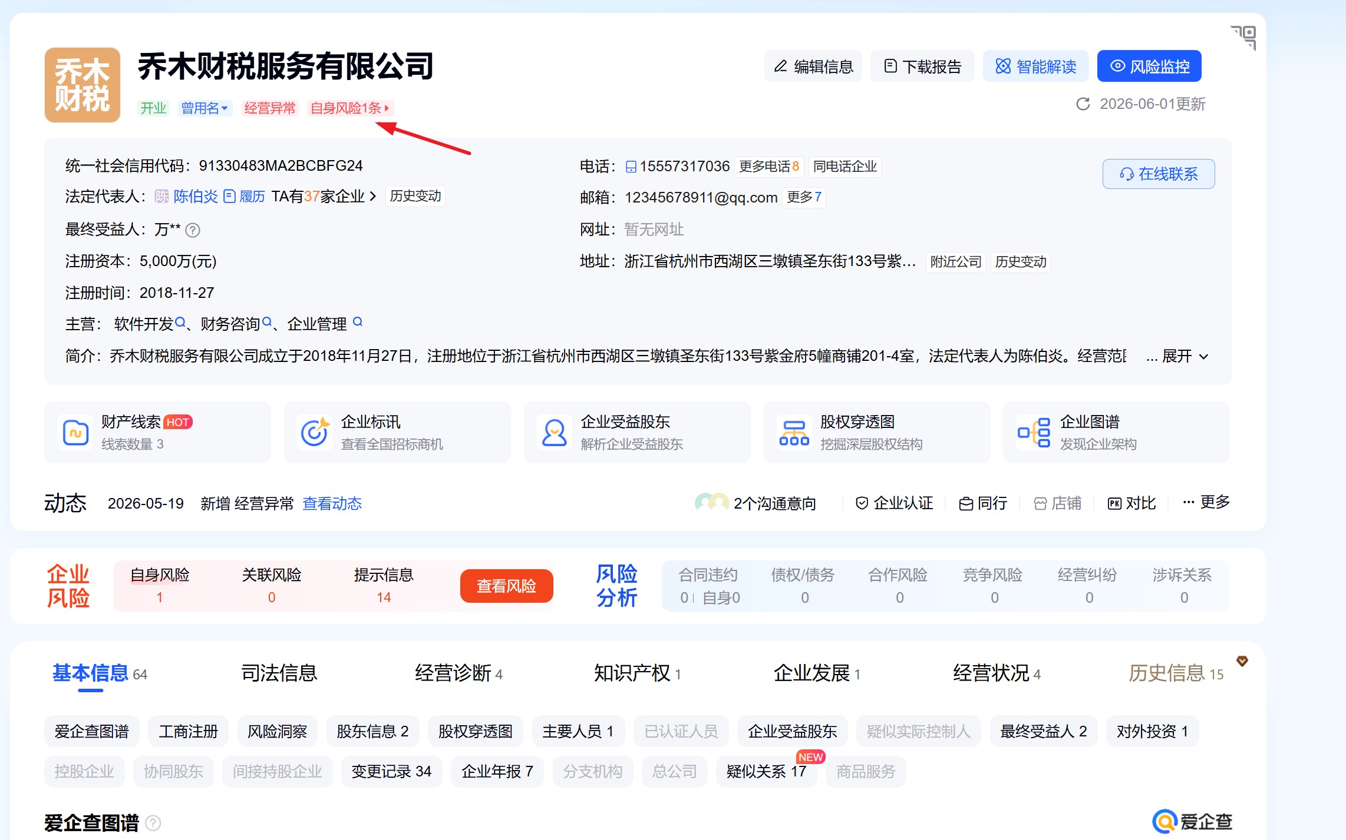The image size is (1346, 840).
Task: Jump to the 对外投资 1 section
Action: pyautogui.click(x=1152, y=731)
